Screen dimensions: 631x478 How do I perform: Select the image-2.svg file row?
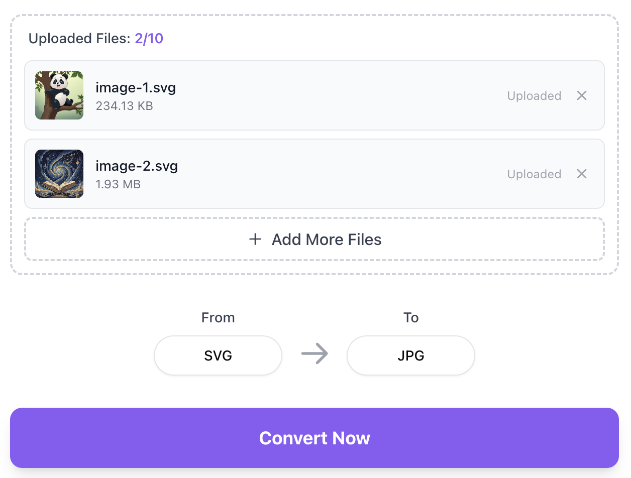point(314,174)
